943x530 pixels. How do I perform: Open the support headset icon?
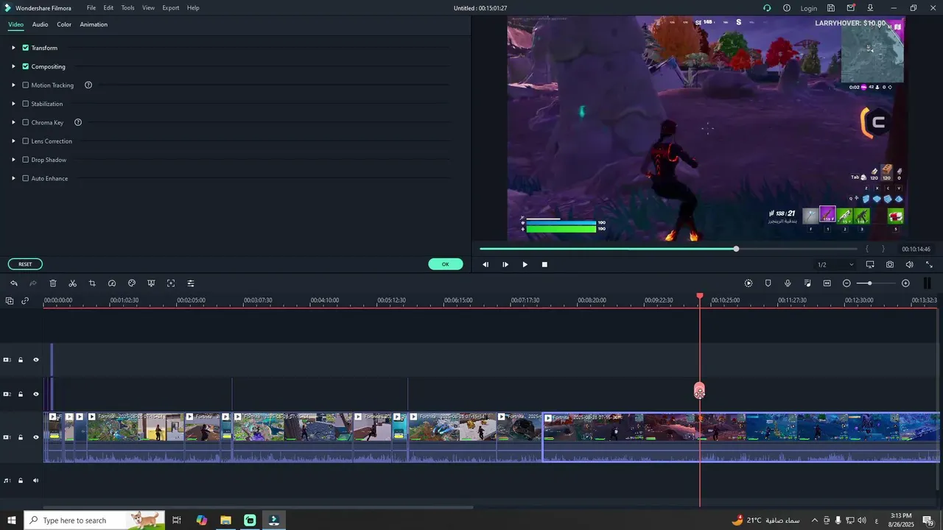pyautogui.click(x=767, y=8)
